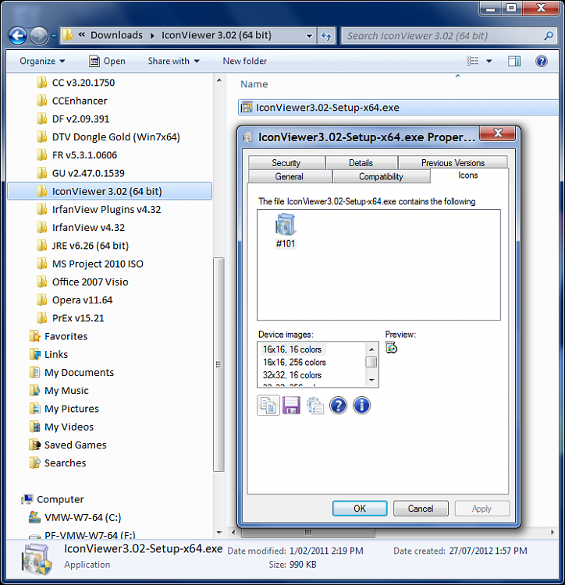Select MS Project 2010 ISO folder
Viewport: 565px width, 585px height.
(98, 264)
